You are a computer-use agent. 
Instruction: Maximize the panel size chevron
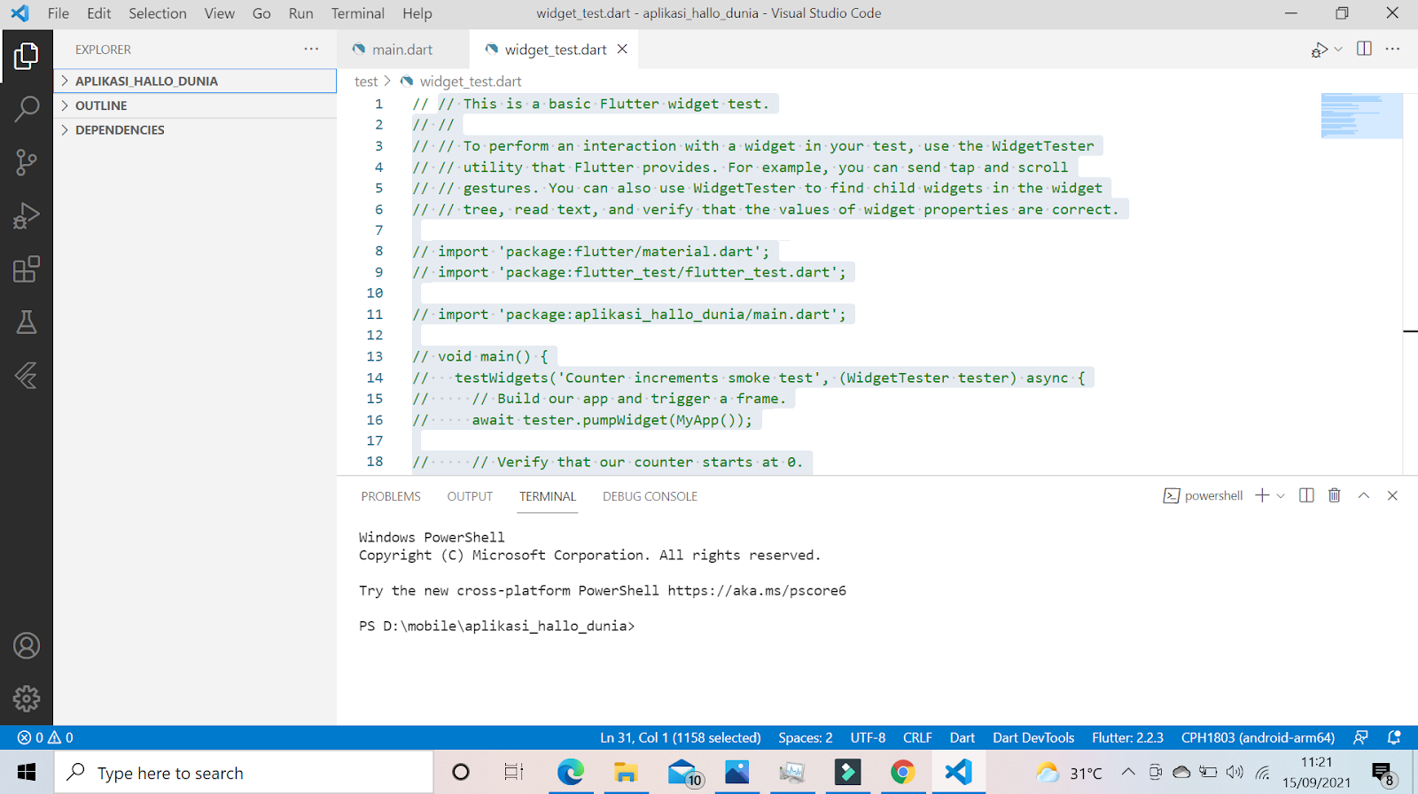pyautogui.click(x=1364, y=495)
